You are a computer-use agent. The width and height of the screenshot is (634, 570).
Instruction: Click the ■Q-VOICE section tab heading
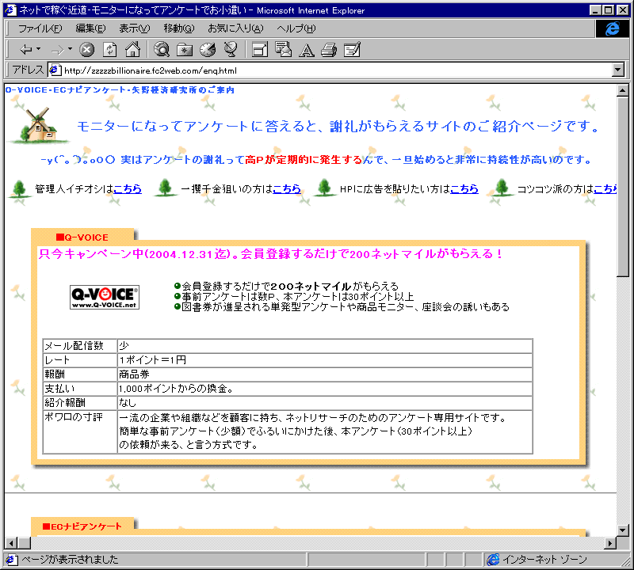click(x=82, y=237)
